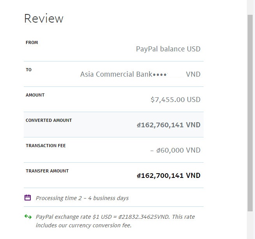
Task: Select the PayPal balance USD text
Action: tap(168, 49)
